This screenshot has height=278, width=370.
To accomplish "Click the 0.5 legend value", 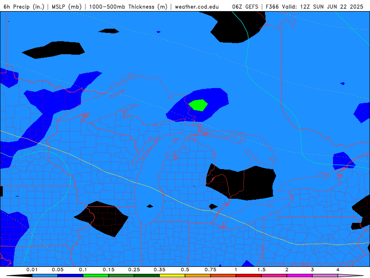I will [x=185, y=270].
